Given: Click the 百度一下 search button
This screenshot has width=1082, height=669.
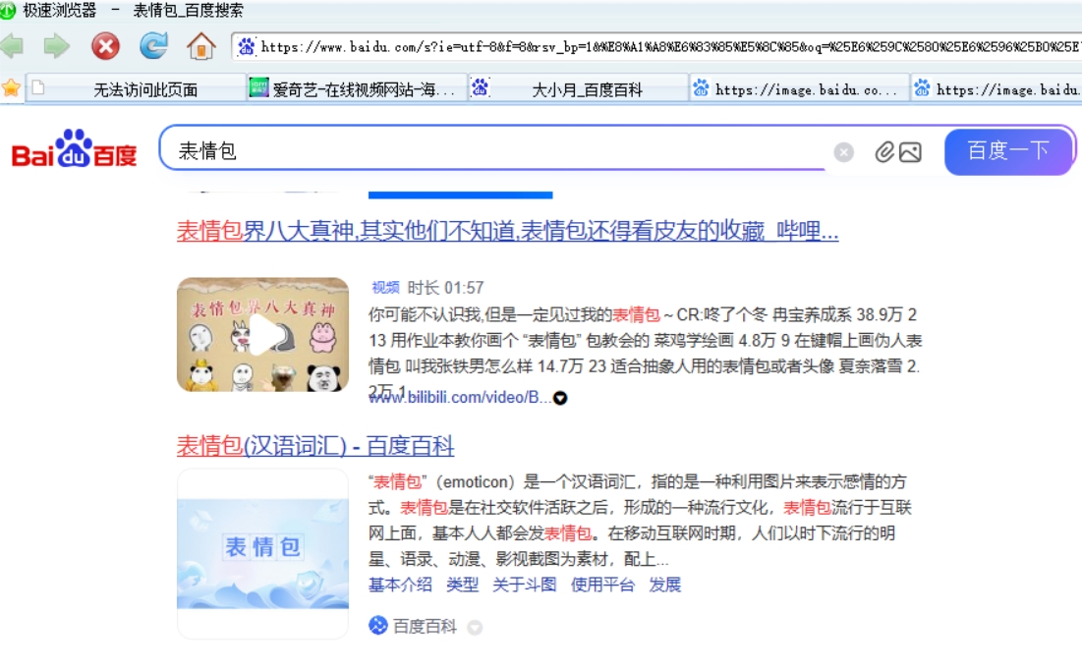Looking at the screenshot, I should pos(1009,149).
